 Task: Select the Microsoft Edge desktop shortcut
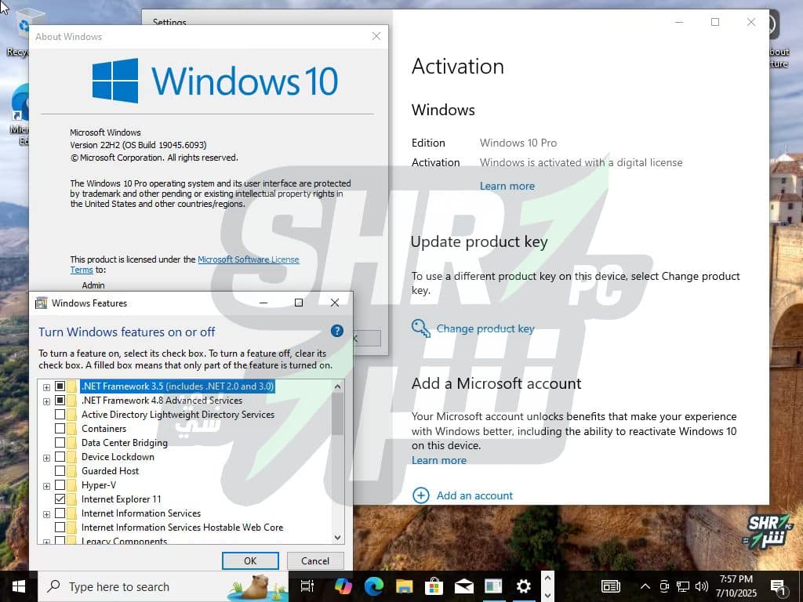coord(20,115)
